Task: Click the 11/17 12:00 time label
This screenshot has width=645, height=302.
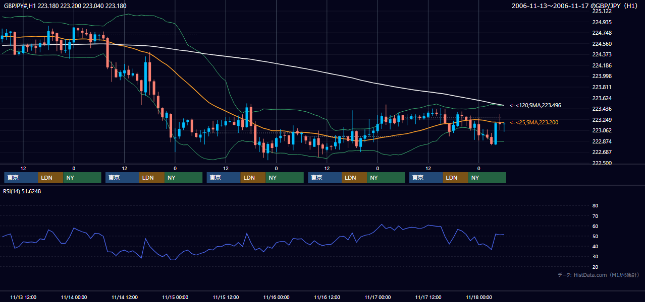Action: (428, 297)
